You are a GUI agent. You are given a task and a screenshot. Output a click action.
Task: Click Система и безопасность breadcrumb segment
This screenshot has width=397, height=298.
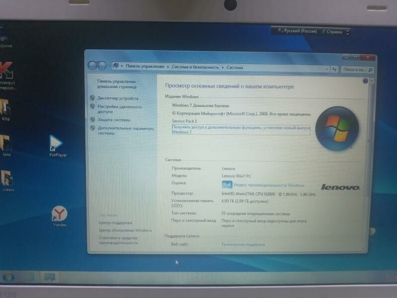coord(195,67)
